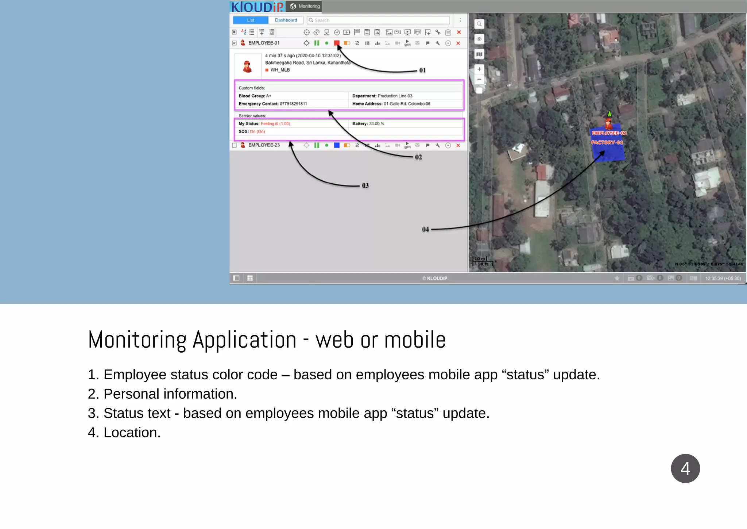
Task: Click the target icon on EMPLOYEE-01's row
Action: coord(306,43)
